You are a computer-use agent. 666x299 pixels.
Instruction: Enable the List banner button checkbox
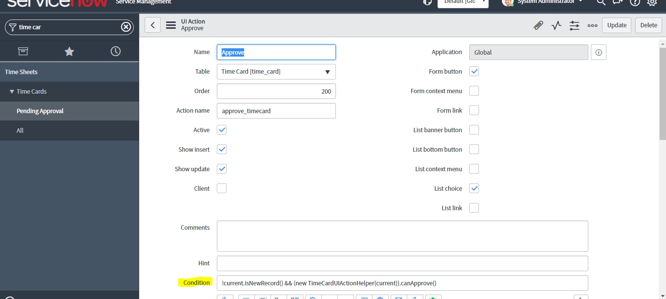point(474,130)
